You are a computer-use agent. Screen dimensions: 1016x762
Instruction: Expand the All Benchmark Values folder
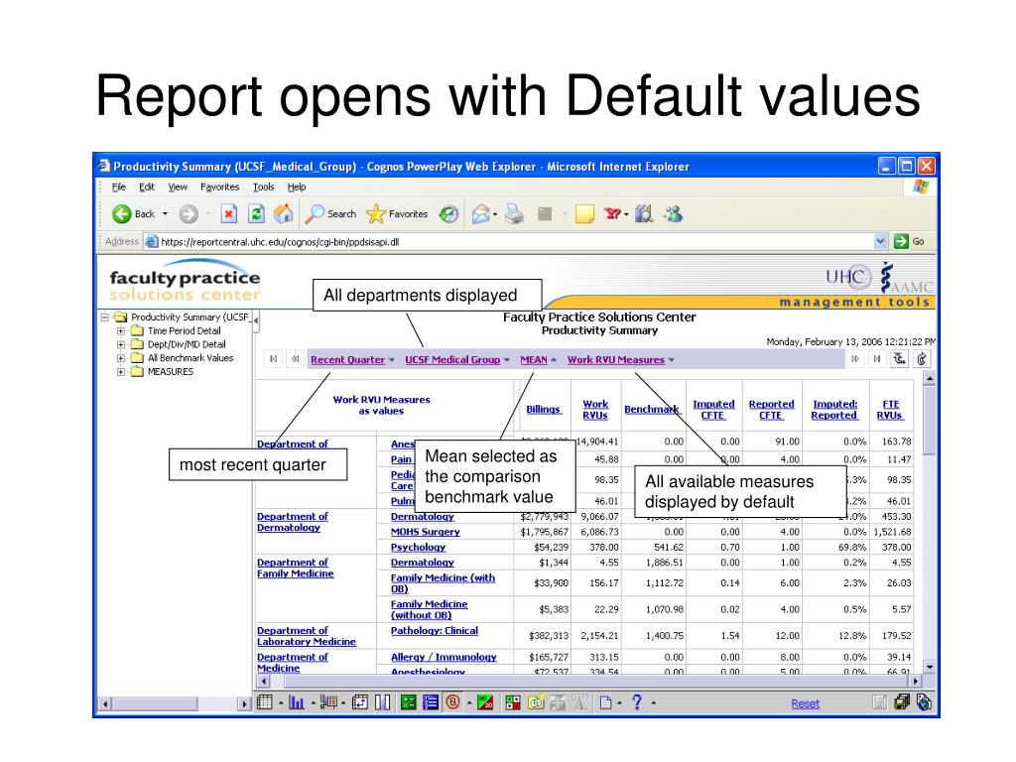coord(120,358)
